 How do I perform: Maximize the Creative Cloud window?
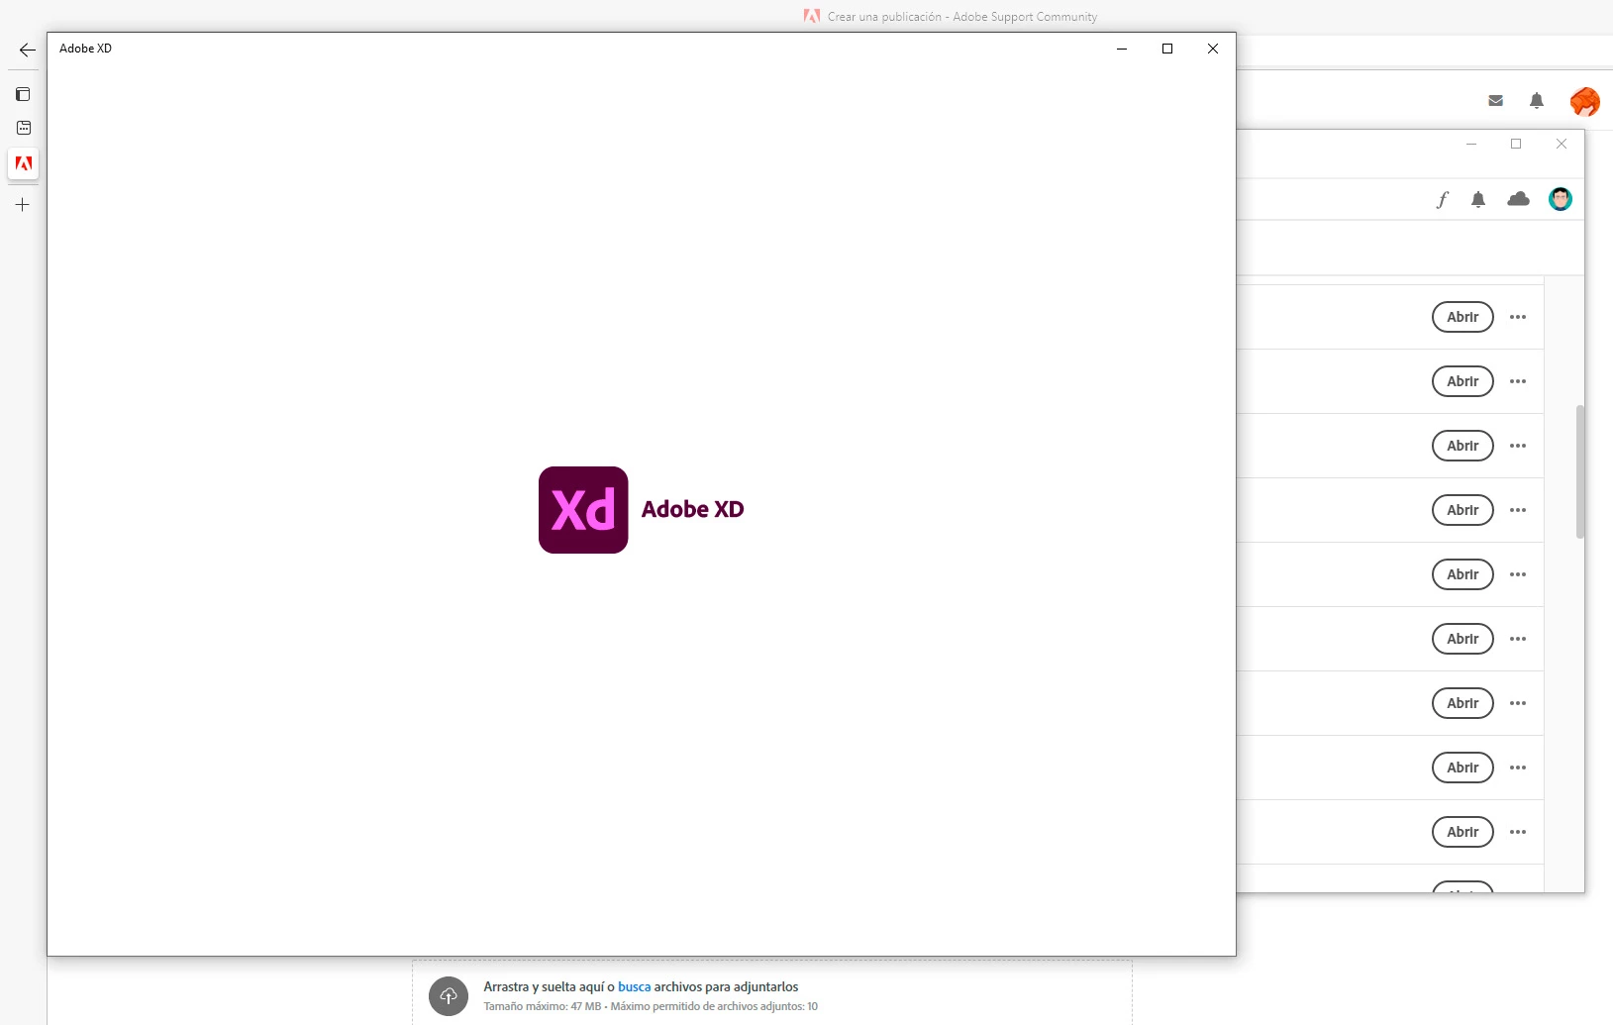[1516, 144]
